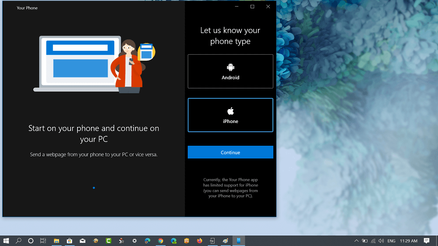Open Settings gear on the taskbar
Screen dimensions: 438x246
tap(134, 241)
